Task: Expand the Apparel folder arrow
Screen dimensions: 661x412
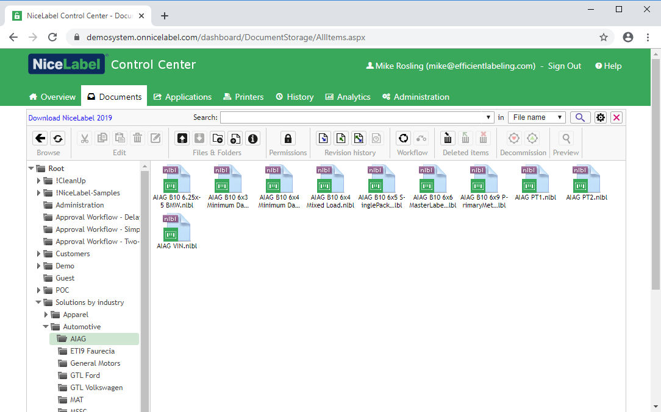Action: tap(46, 315)
